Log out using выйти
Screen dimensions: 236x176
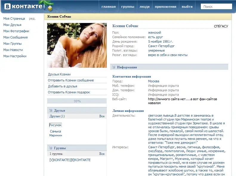click(187, 7)
